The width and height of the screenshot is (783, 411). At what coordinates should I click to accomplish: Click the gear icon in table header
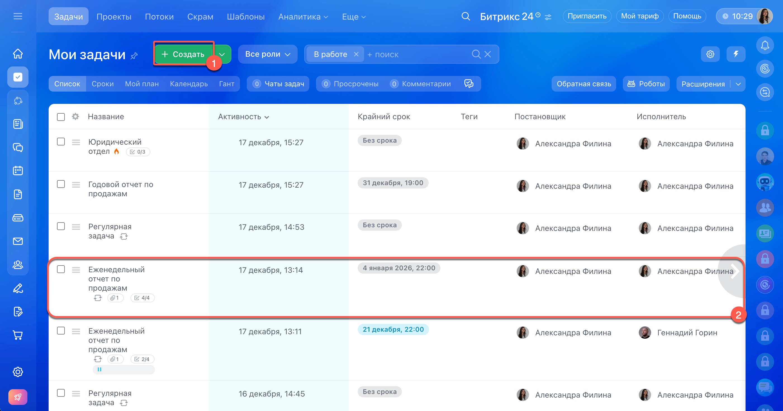coord(75,117)
